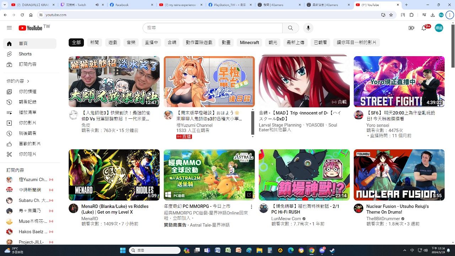Open the YouTube navigation hamburger menu
Viewport: 455px width, 256px height.
[x=9, y=28]
